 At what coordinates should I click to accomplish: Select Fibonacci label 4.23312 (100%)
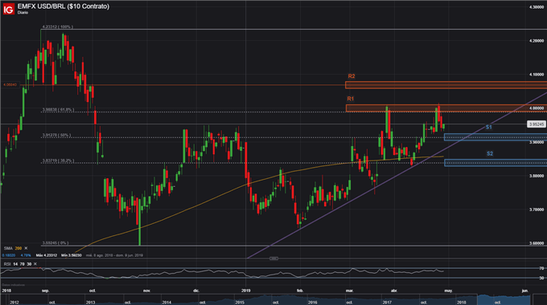(x=58, y=26)
